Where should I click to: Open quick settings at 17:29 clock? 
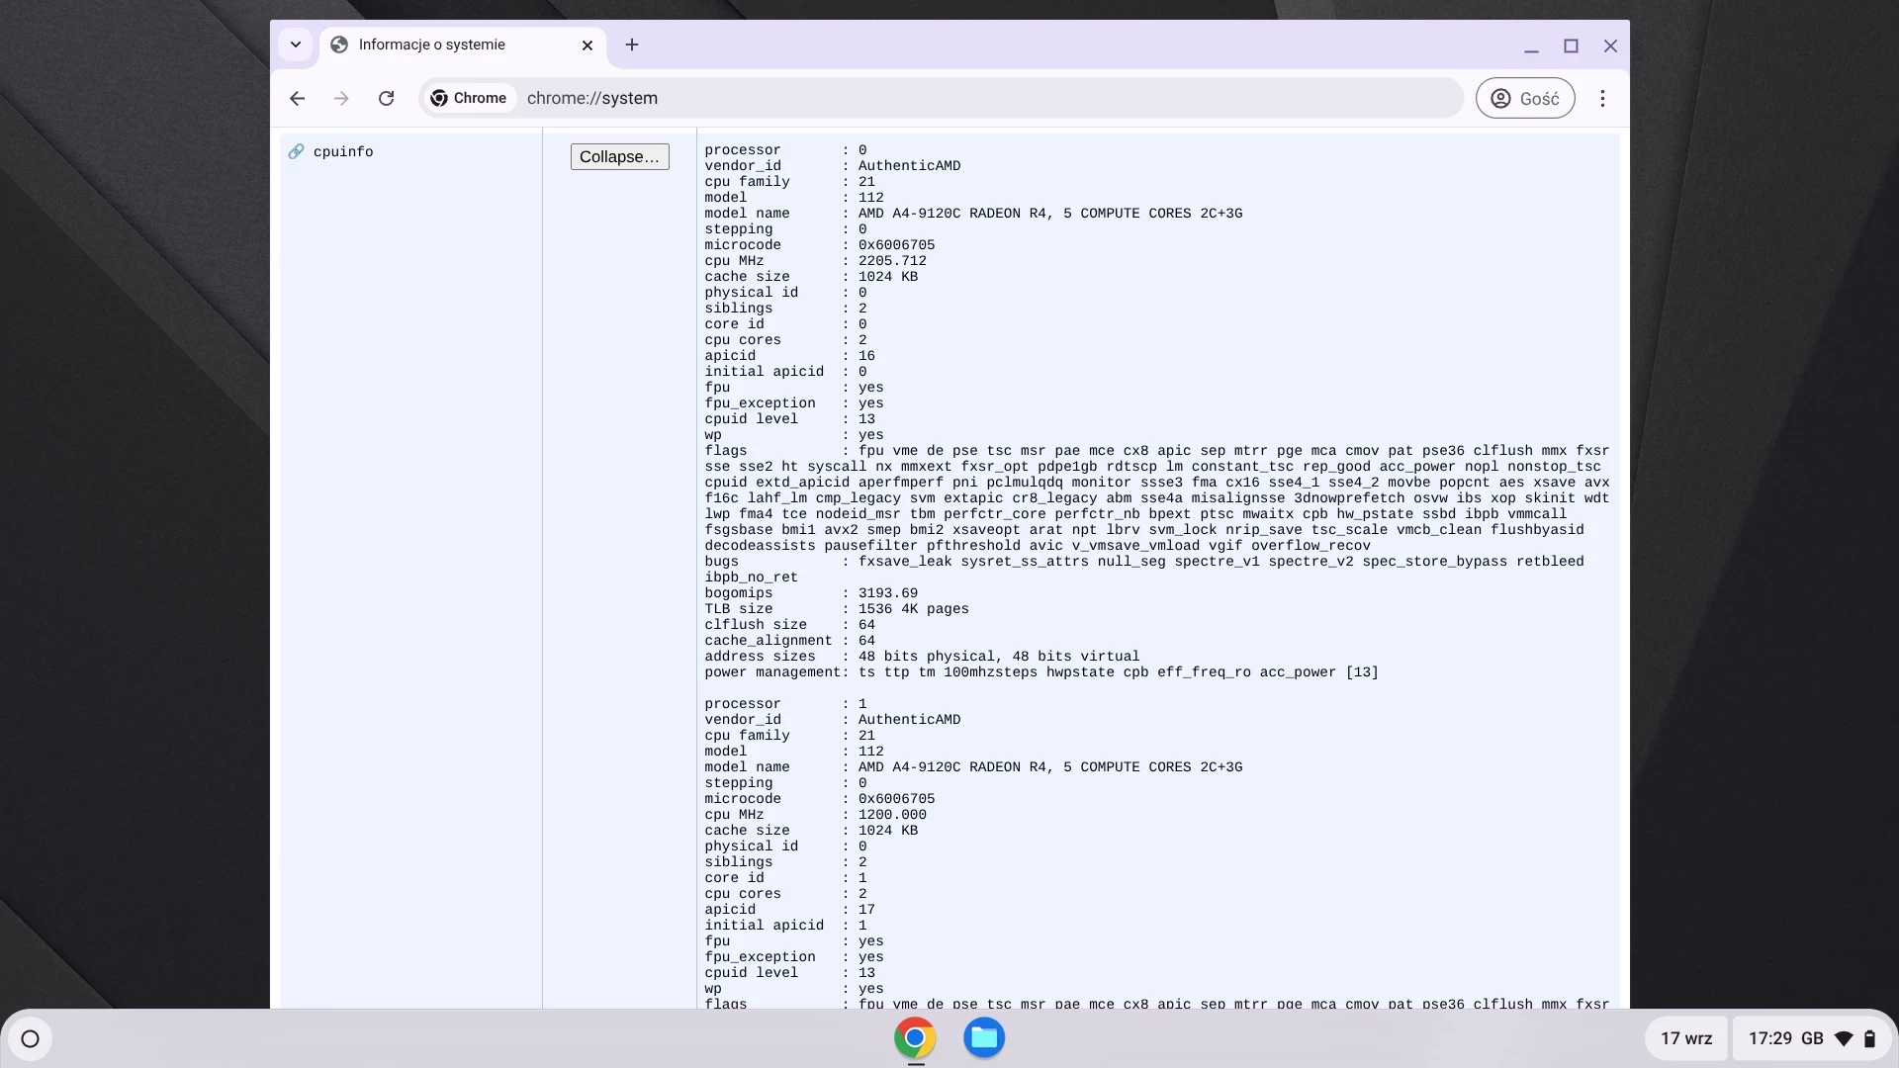[x=1769, y=1038]
